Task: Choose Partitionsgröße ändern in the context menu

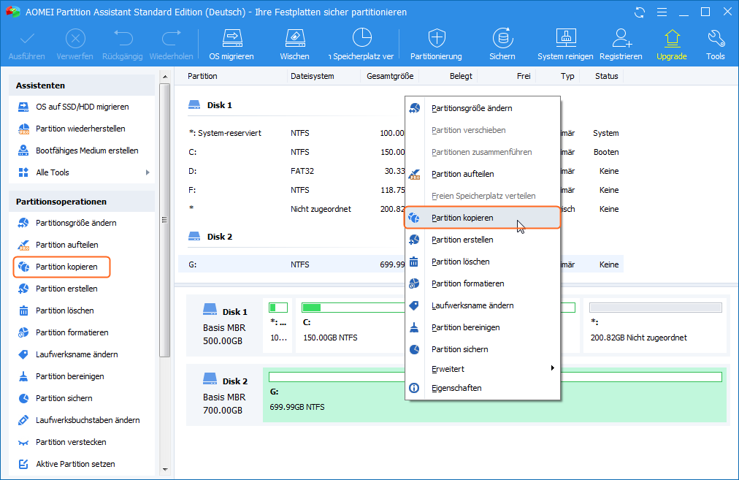Action: tap(483, 108)
